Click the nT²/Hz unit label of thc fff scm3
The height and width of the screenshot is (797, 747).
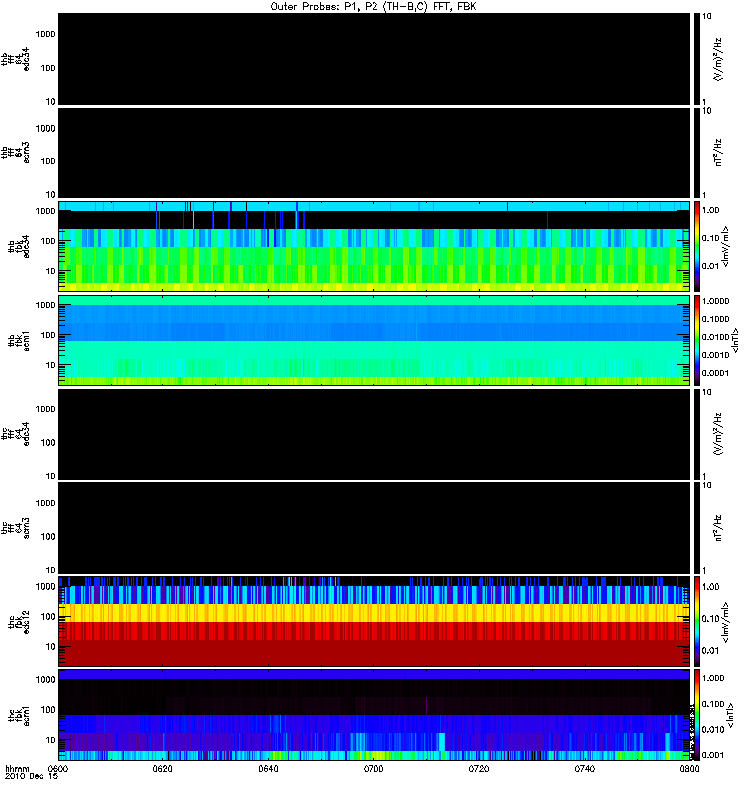click(x=718, y=528)
